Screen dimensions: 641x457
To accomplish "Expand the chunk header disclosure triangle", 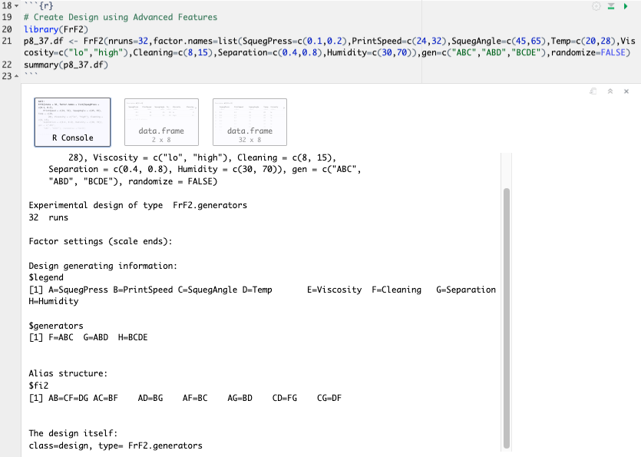I will 15,5.
